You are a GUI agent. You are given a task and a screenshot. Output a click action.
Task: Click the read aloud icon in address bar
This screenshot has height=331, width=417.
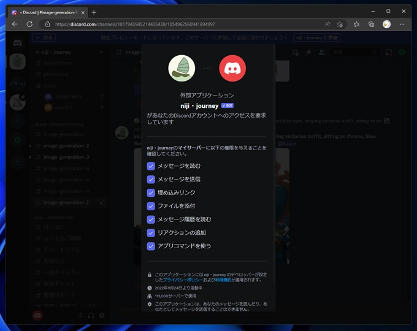point(327,24)
